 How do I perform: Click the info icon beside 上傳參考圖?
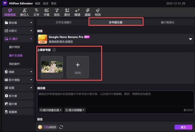coord(54,50)
